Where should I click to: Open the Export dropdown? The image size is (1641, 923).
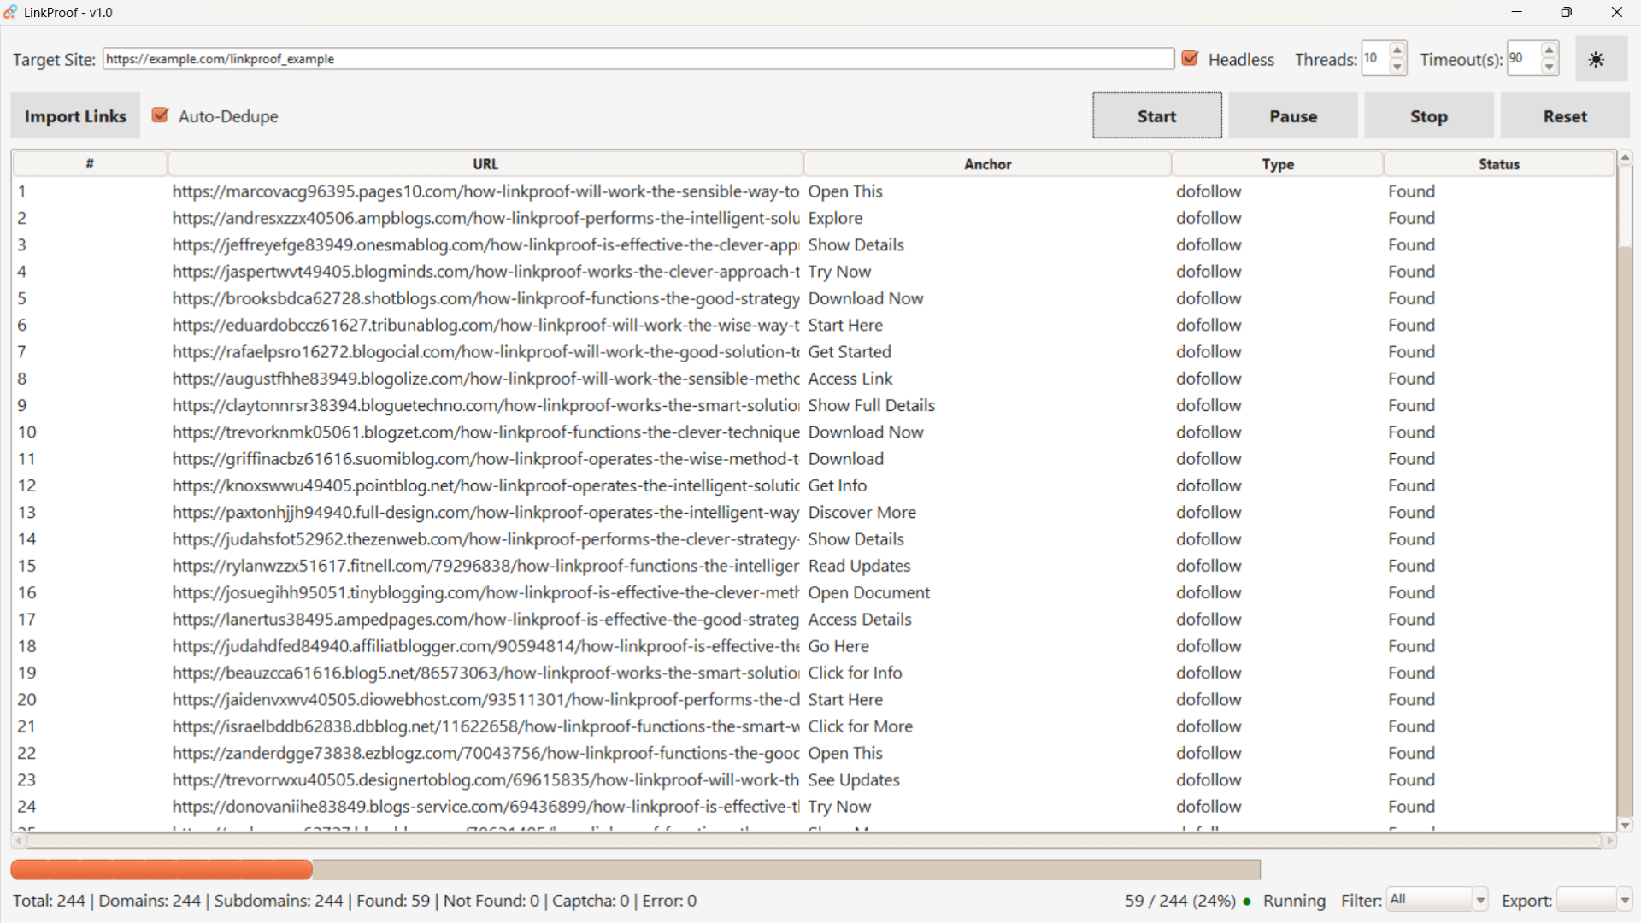[x=1594, y=900]
